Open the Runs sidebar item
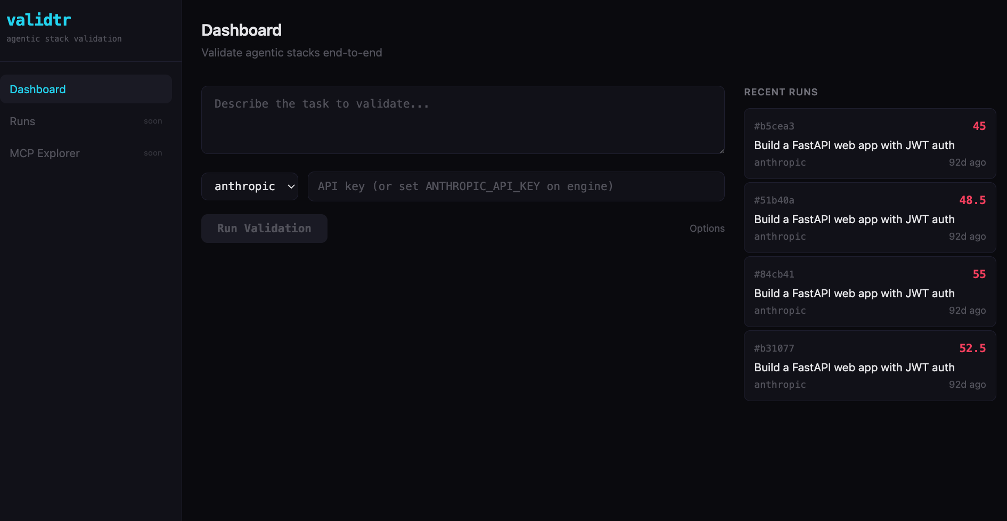The image size is (1007, 521). pos(86,121)
